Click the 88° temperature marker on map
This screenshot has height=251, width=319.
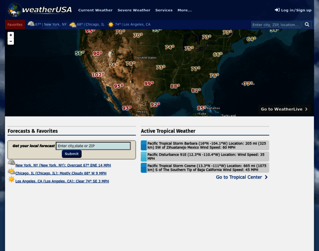[175, 86]
